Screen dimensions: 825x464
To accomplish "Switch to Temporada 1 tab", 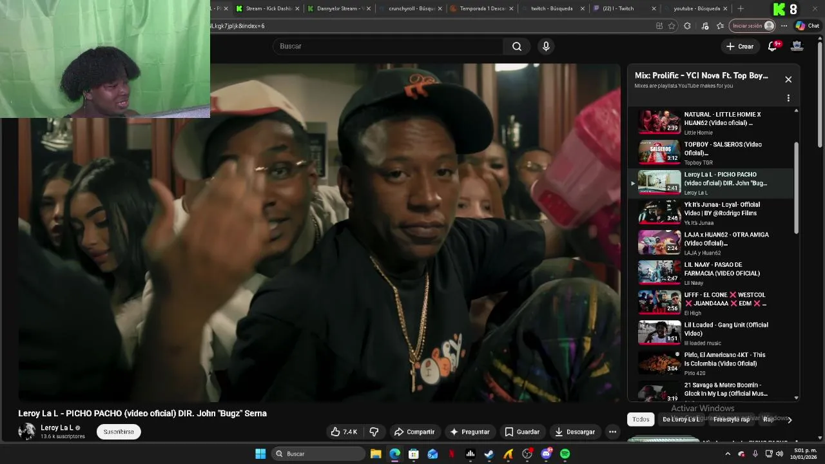I will click(481, 8).
